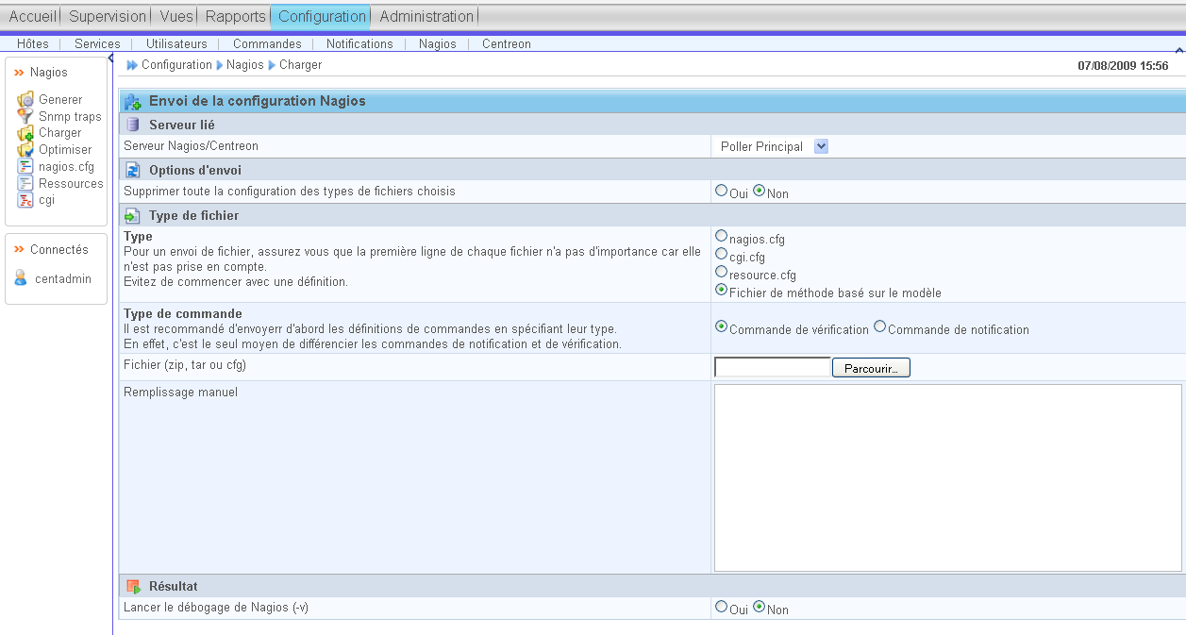Viewport: 1186px width, 635px height.
Task: Click the Generer icon in Nagios sidebar
Action: (25, 99)
